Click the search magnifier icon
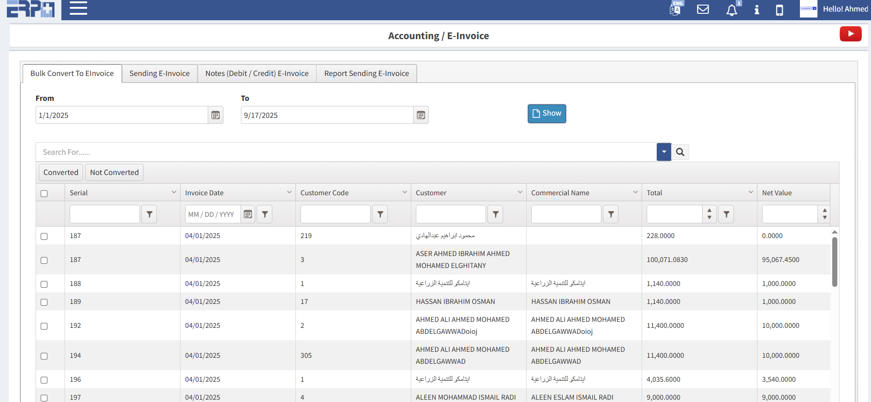This screenshot has width=871, height=402. (x=680, y=152)
